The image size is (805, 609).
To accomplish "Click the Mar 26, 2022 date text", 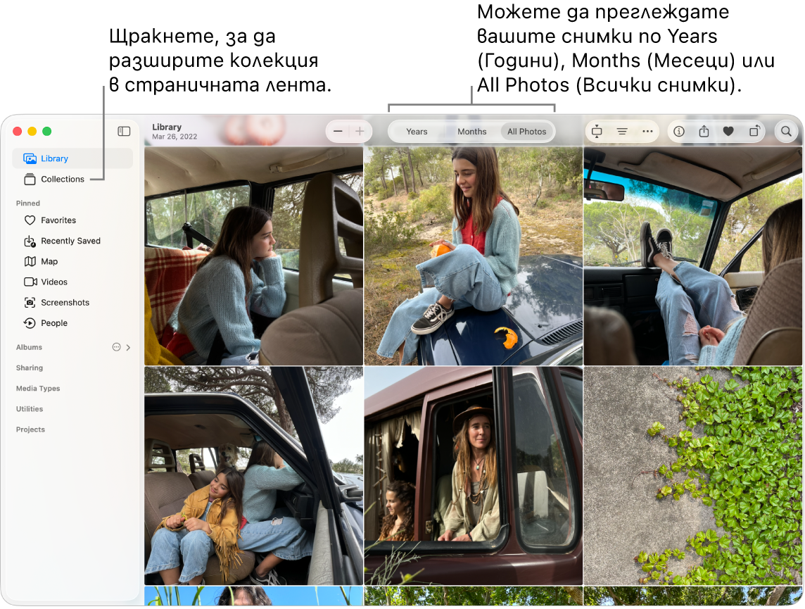I will pos(175,137).
